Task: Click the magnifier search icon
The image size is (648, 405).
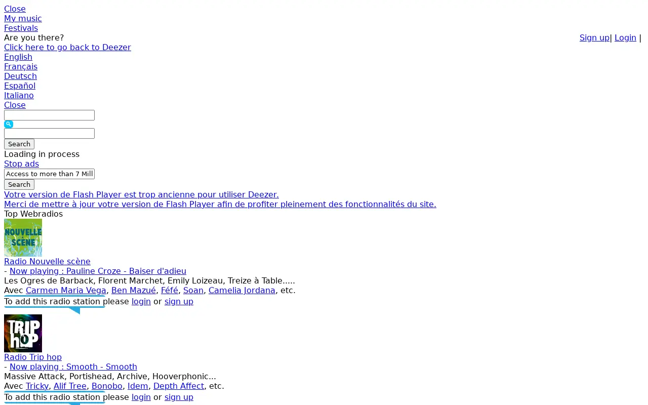Action: click(9, 124)
